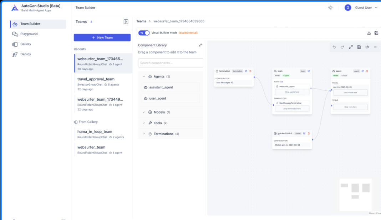Click the Teams breadcrumb link
381x220 pixels.
[141, 21]
